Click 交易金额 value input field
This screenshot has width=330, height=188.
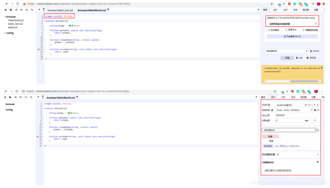pos(288,121)
